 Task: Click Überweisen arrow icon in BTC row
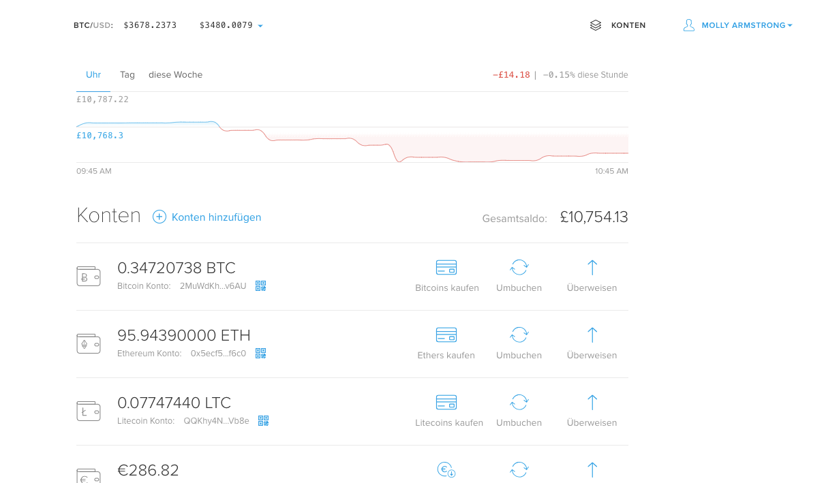point(592,267)
